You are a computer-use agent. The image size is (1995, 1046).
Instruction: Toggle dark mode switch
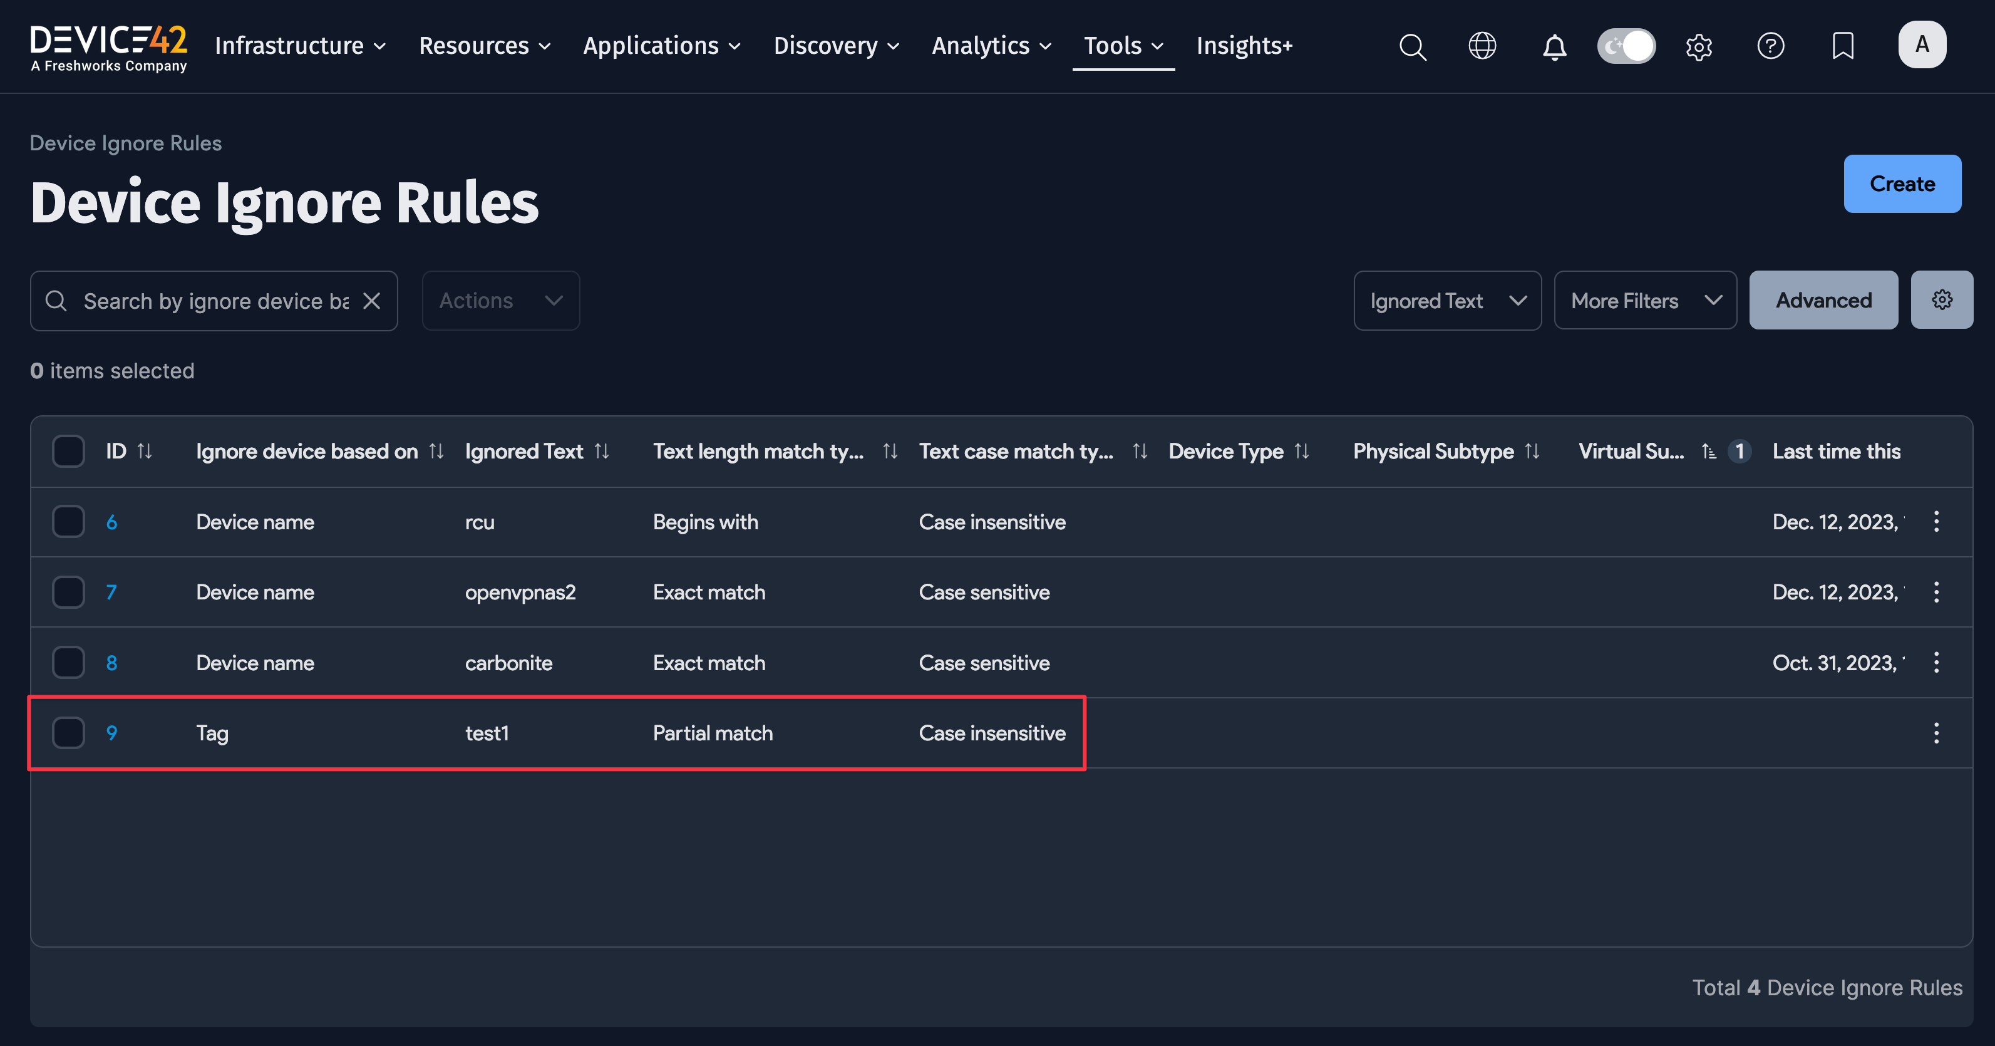point(1626,46)
